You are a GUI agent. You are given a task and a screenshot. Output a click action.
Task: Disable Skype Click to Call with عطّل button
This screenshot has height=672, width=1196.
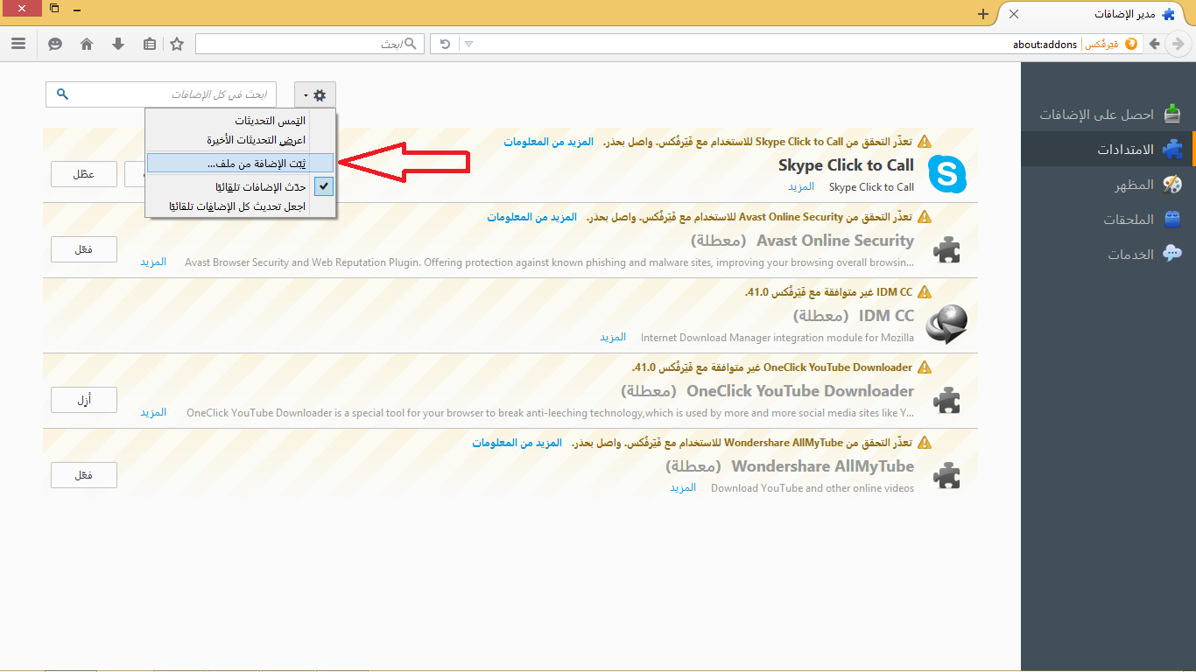84,174
